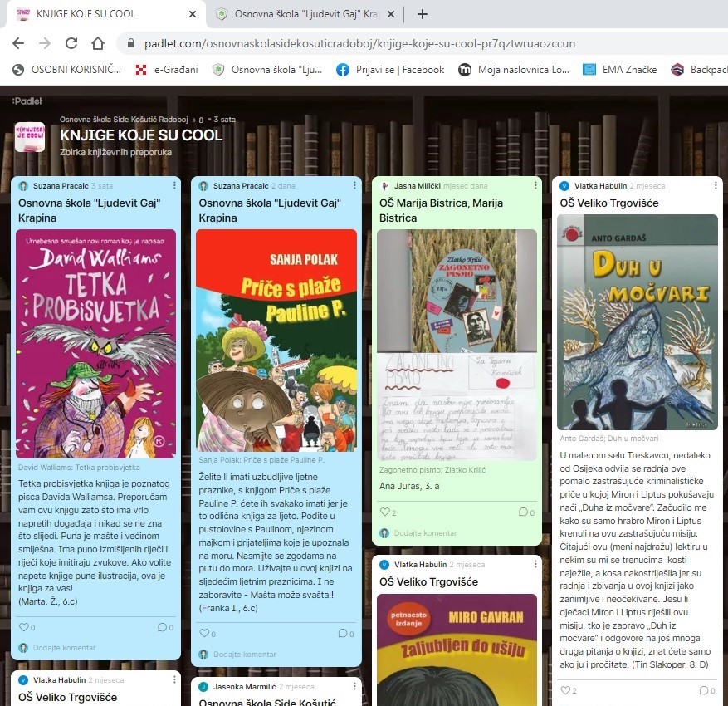This screenshot has height=706, width=728.
Task: Open the menu on the bottom-left Vlatka Habulin post
Action: [174, 679]
